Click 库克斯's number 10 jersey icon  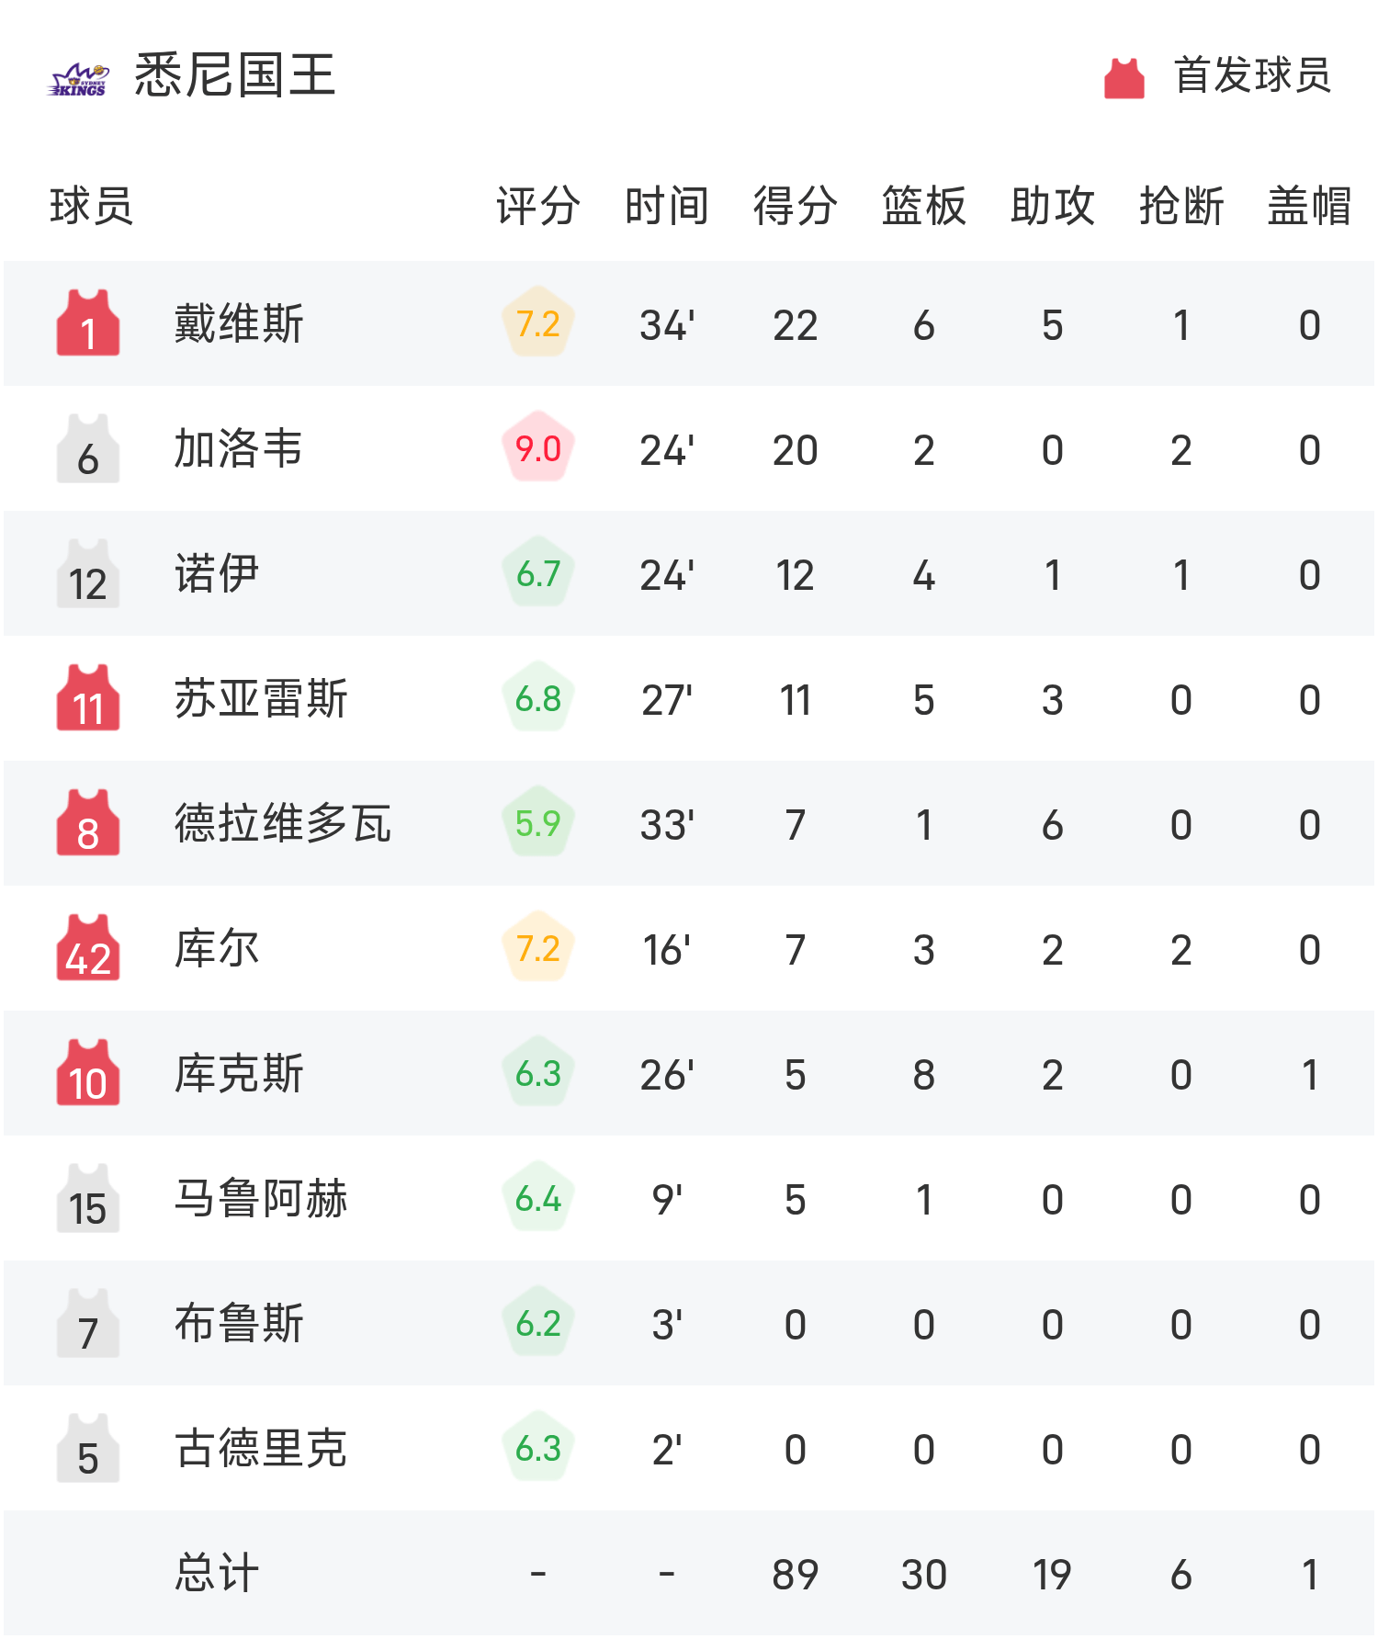click(x=88, y=1073)
